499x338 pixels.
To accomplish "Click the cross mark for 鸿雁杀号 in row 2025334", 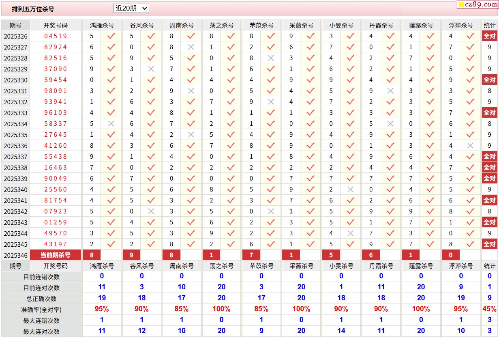I will pyautogui.click(x=111, y=124).
